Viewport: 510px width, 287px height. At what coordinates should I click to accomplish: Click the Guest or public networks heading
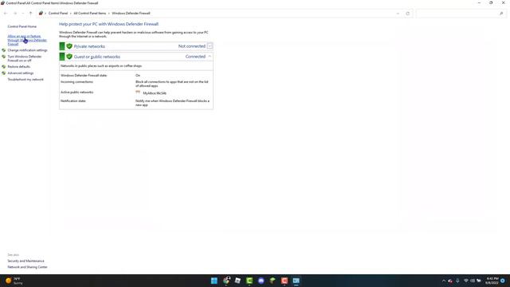[97, 57]
